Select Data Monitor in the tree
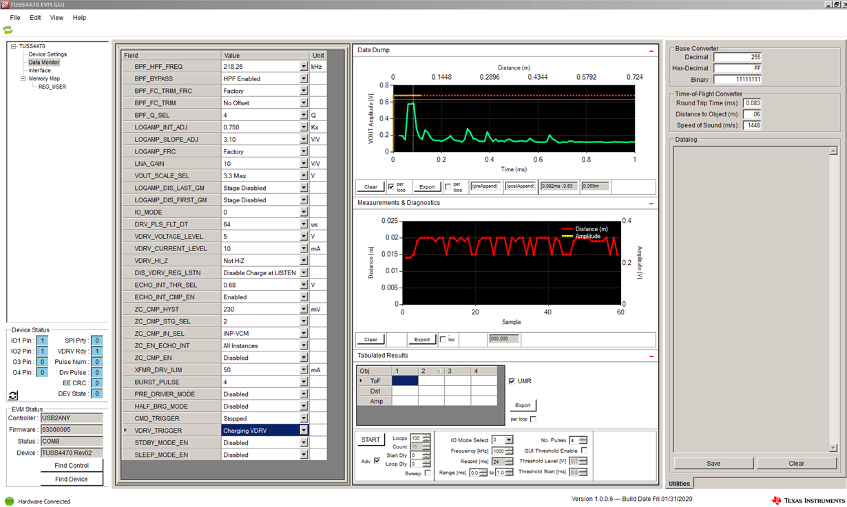Image resolution: width=847 pixels, height=507 pixels. click(44, 63)
